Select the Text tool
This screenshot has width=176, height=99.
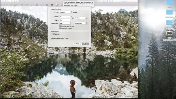click(x=27, y=5)
